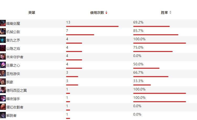Sort by 使用次数 using its arrow icon

click(x=107, y=12)
